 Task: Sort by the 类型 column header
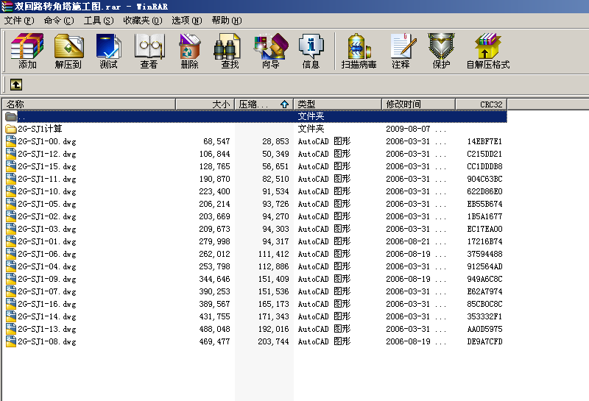point(338,104)
